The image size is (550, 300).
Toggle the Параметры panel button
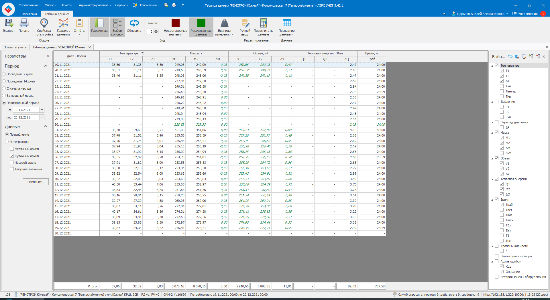coord(99,27)
